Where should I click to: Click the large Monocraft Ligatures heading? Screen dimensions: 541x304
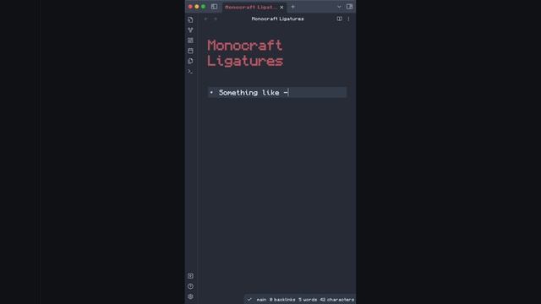(x=245, y=53)
